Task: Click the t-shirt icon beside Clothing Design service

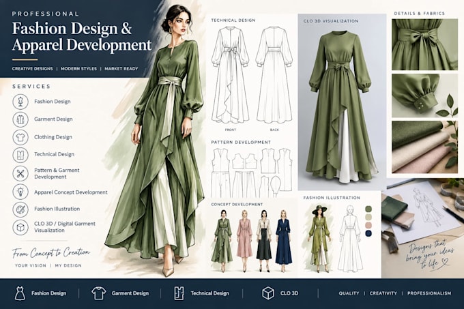Action: [x=20, y=137]
